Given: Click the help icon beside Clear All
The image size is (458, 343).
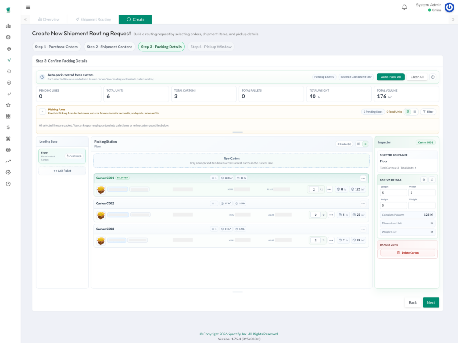Looking at the screenshot, I should point(433,77).
